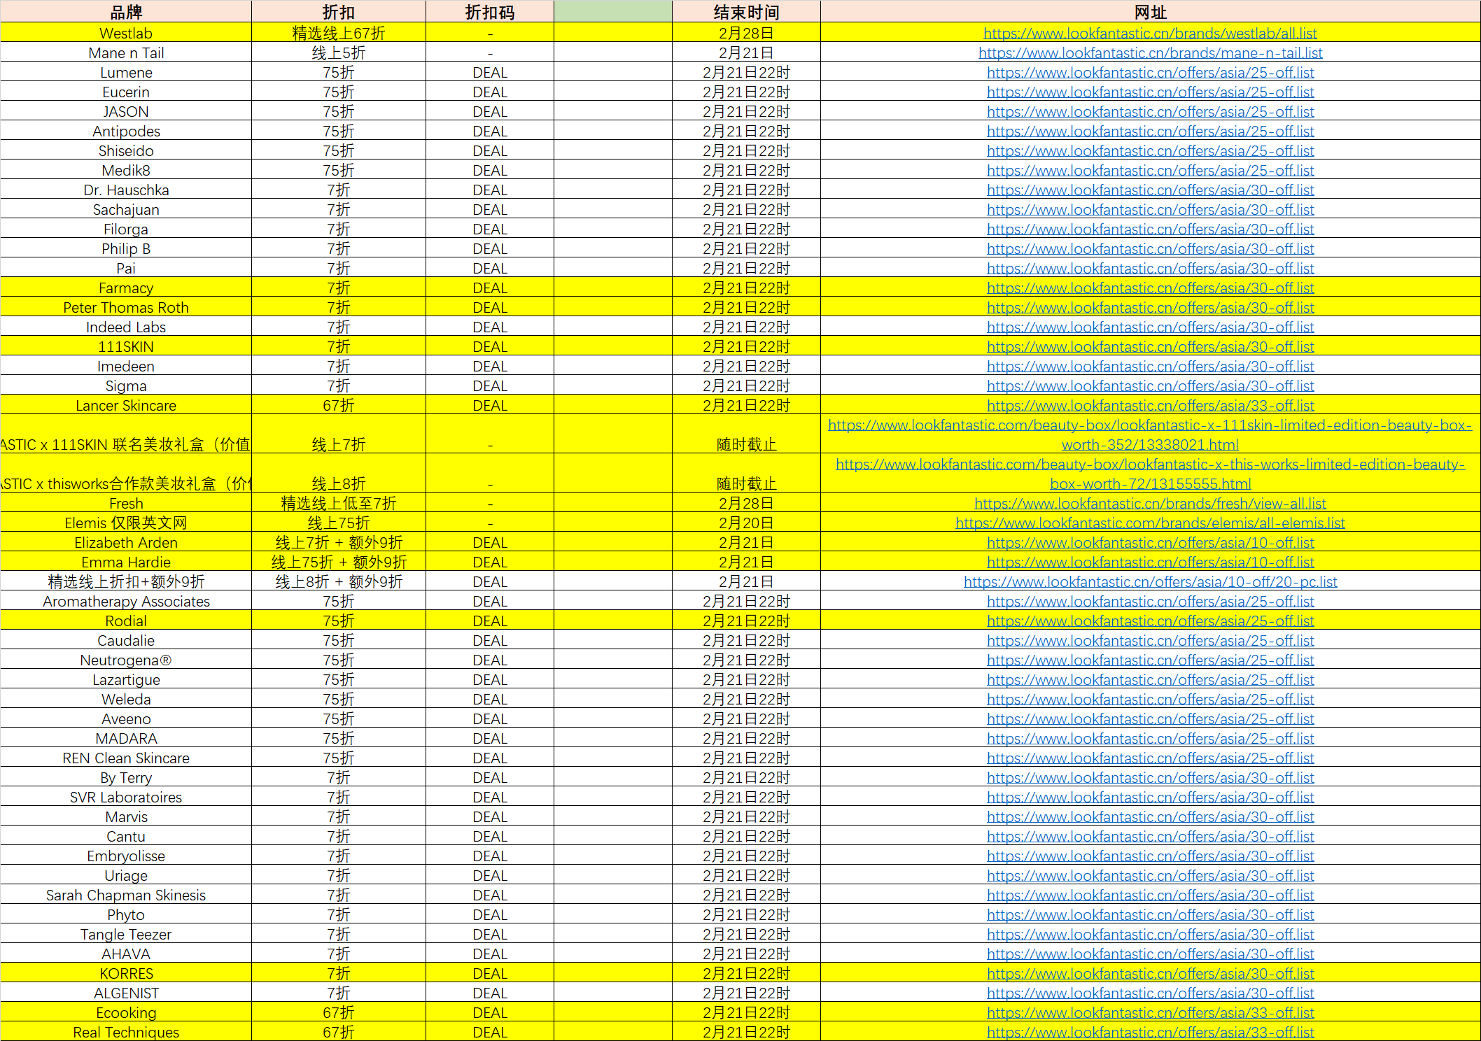Select the Shiseido brand cell
Image resolution: width=1481 pixels, height=1041 pixels.
click(x=126, y=150)
